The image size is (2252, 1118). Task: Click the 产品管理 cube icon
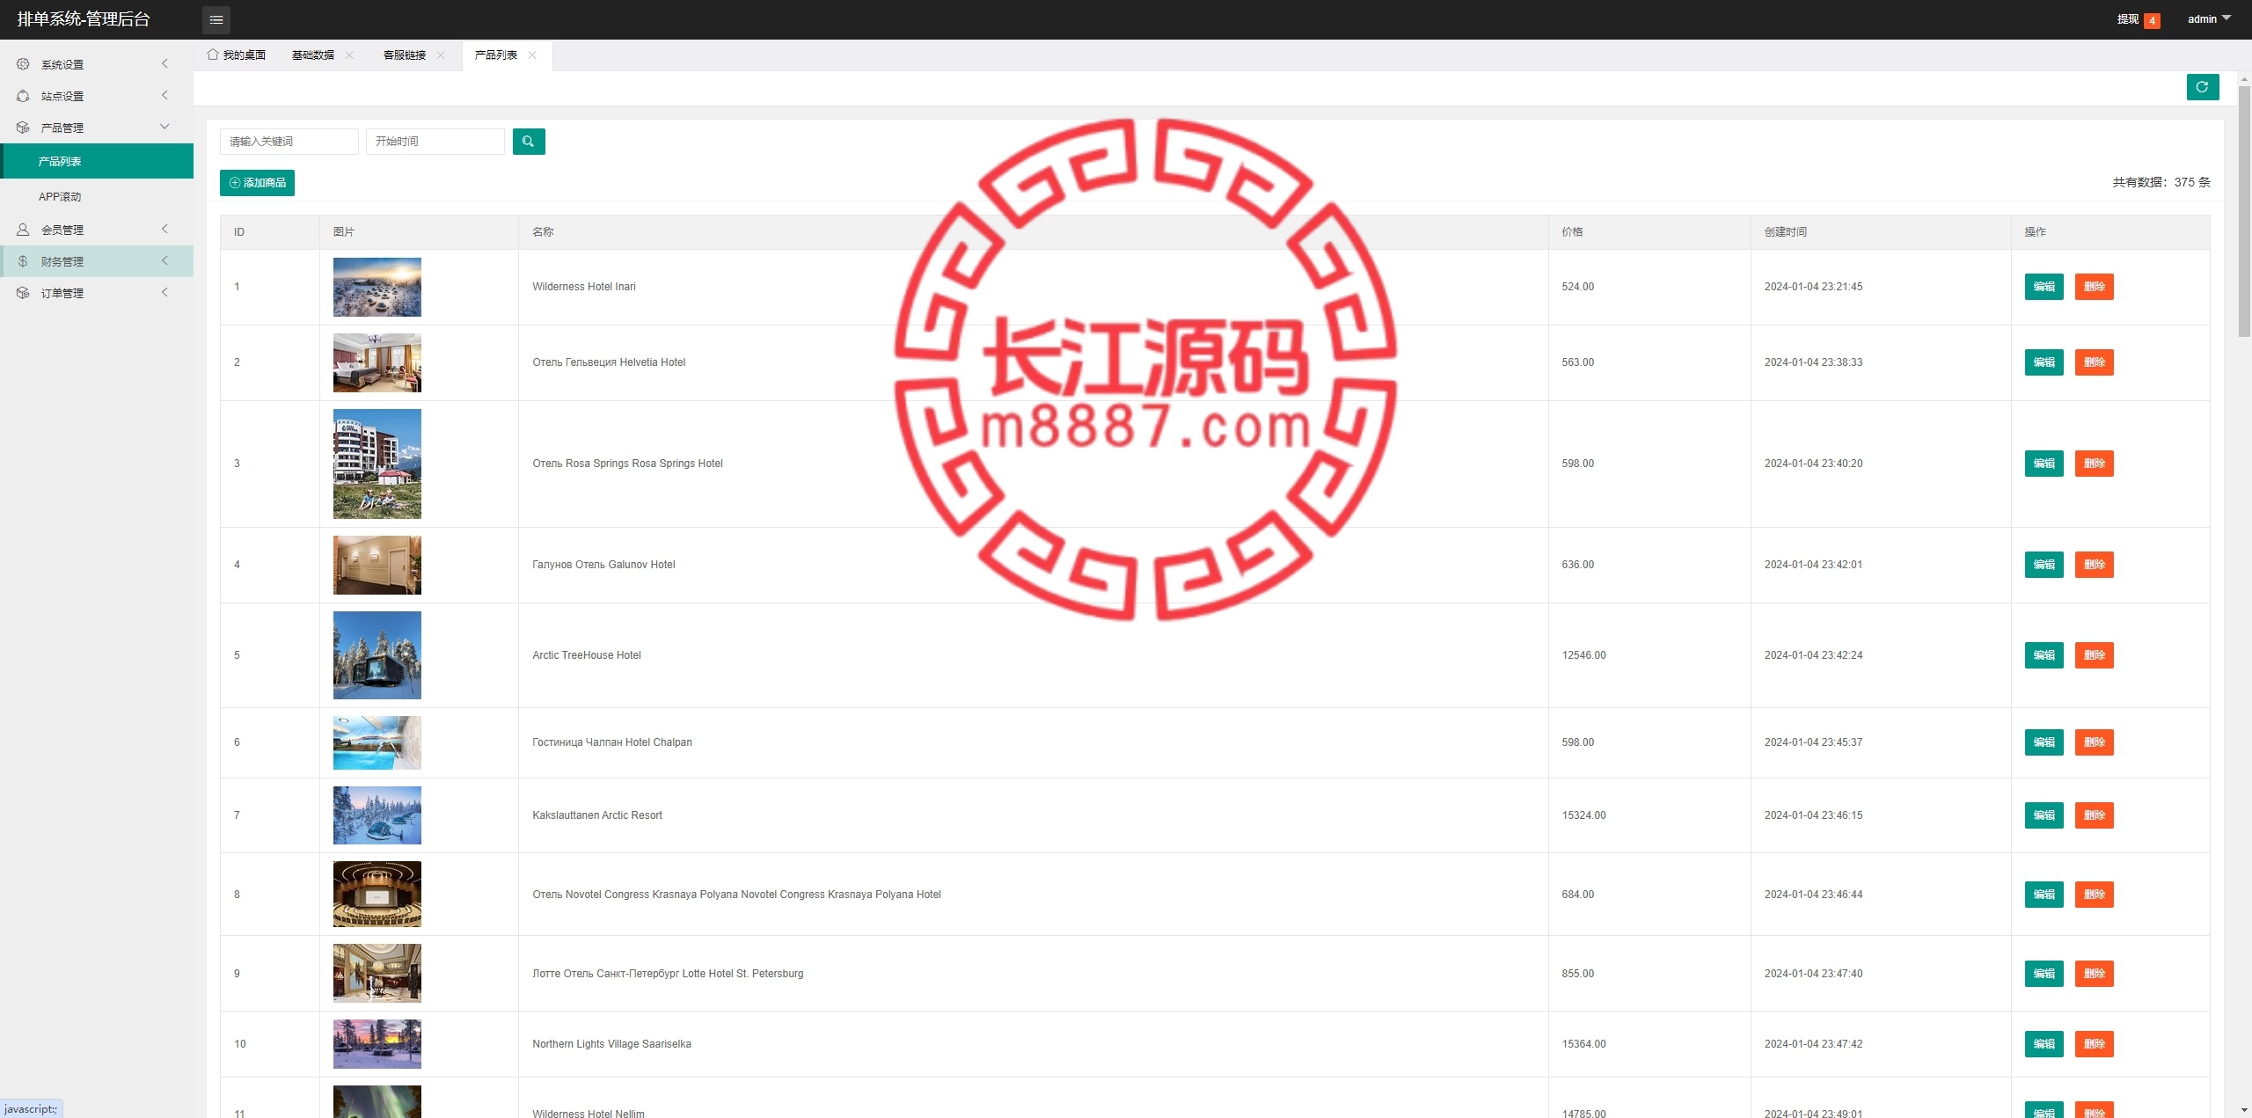pyautogui.click(x=23, y=128)
